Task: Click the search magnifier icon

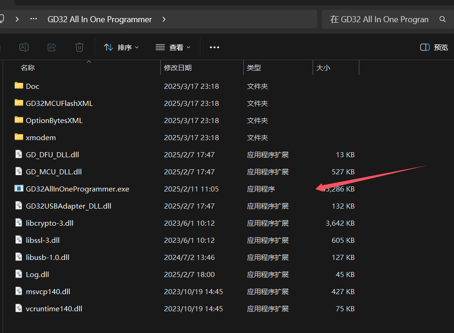Action: (x=442, y=19)
